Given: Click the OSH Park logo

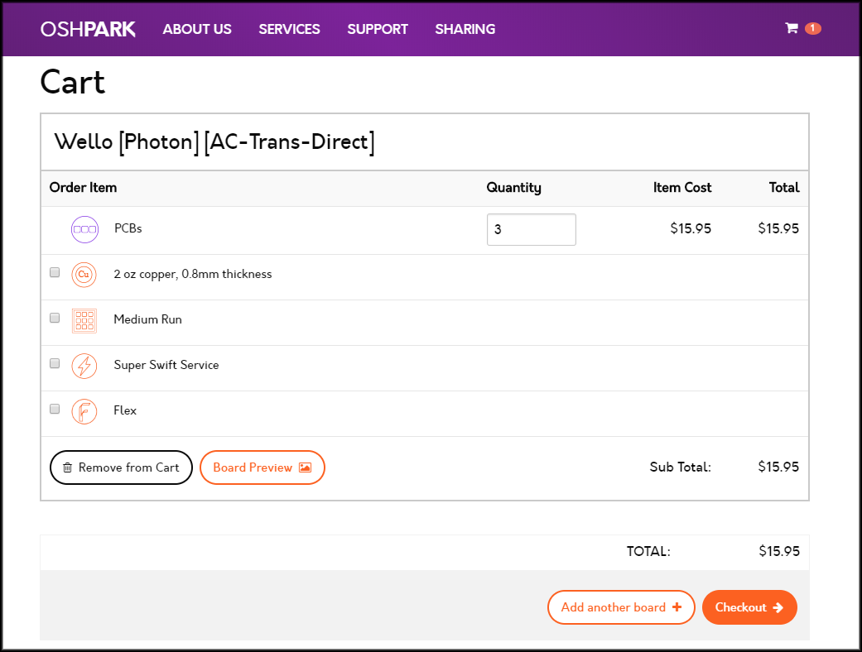Looking at the screenshot, I should (x=88, y=29).
